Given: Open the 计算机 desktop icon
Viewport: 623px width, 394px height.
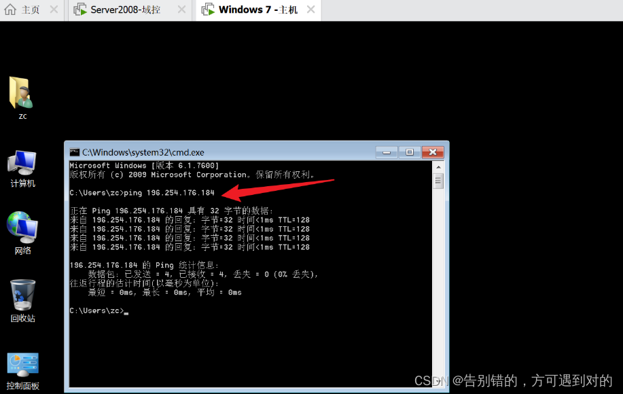Looking at the screenshot, I should click(22, 163).
